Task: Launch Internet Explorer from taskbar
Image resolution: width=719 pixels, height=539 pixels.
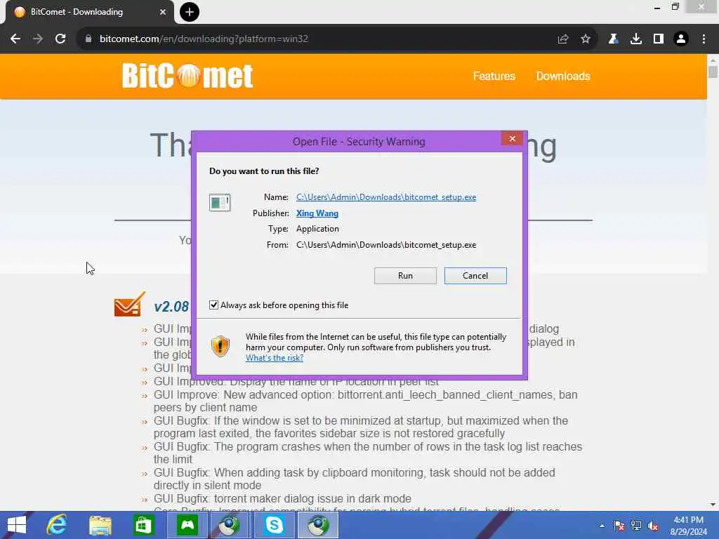Action: click(x=57, y=525)
